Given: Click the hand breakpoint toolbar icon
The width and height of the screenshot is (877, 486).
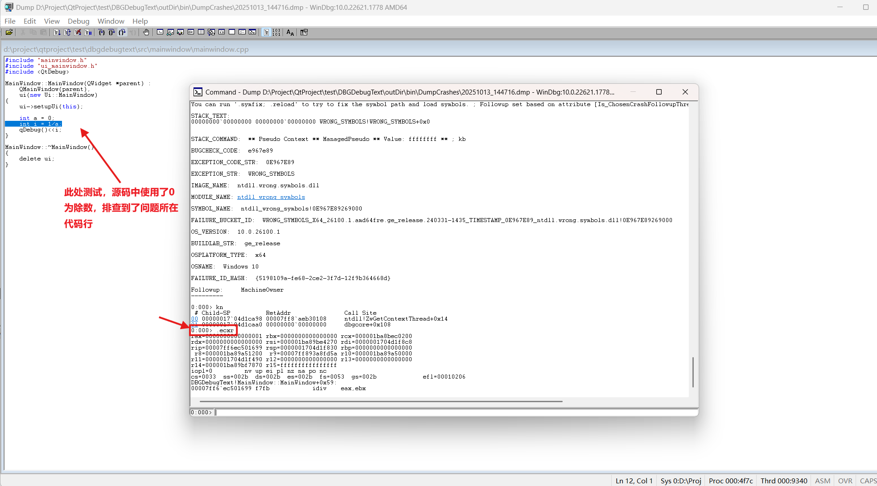Looking at the screenshot, I should 146,32.
